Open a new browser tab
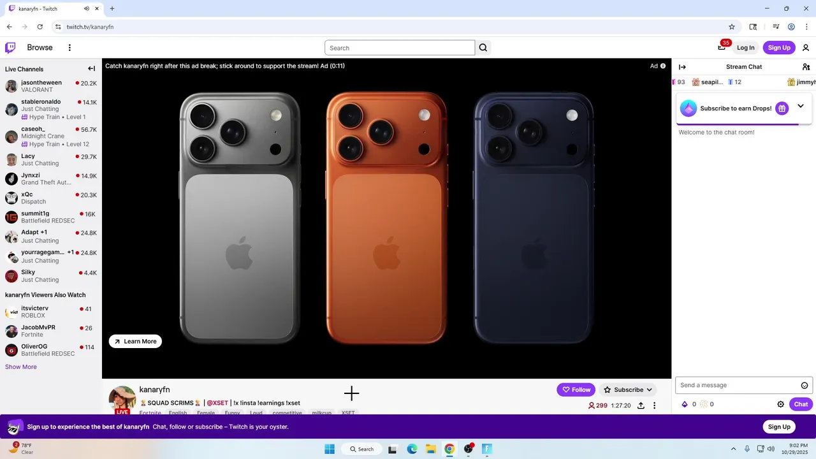816x459 pixels. (112, 9)
